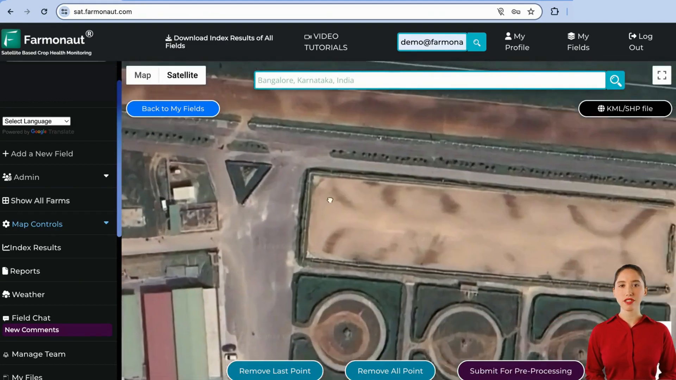The height and width of the screenshot is (380, 676).
Task: Open the Admin section
Action: tap(21, 177)
